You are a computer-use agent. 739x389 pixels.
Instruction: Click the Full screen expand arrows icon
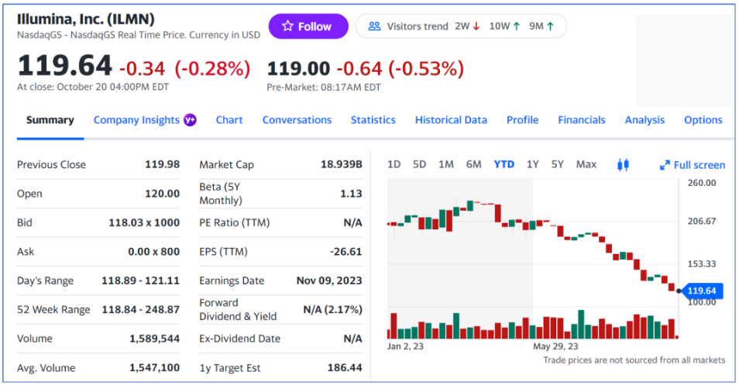[x=665, y=165]
